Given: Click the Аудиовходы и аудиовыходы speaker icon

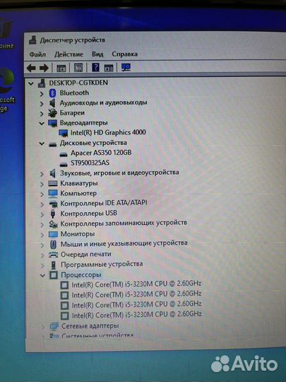Looking at the screenshot, I should [52, 103].
